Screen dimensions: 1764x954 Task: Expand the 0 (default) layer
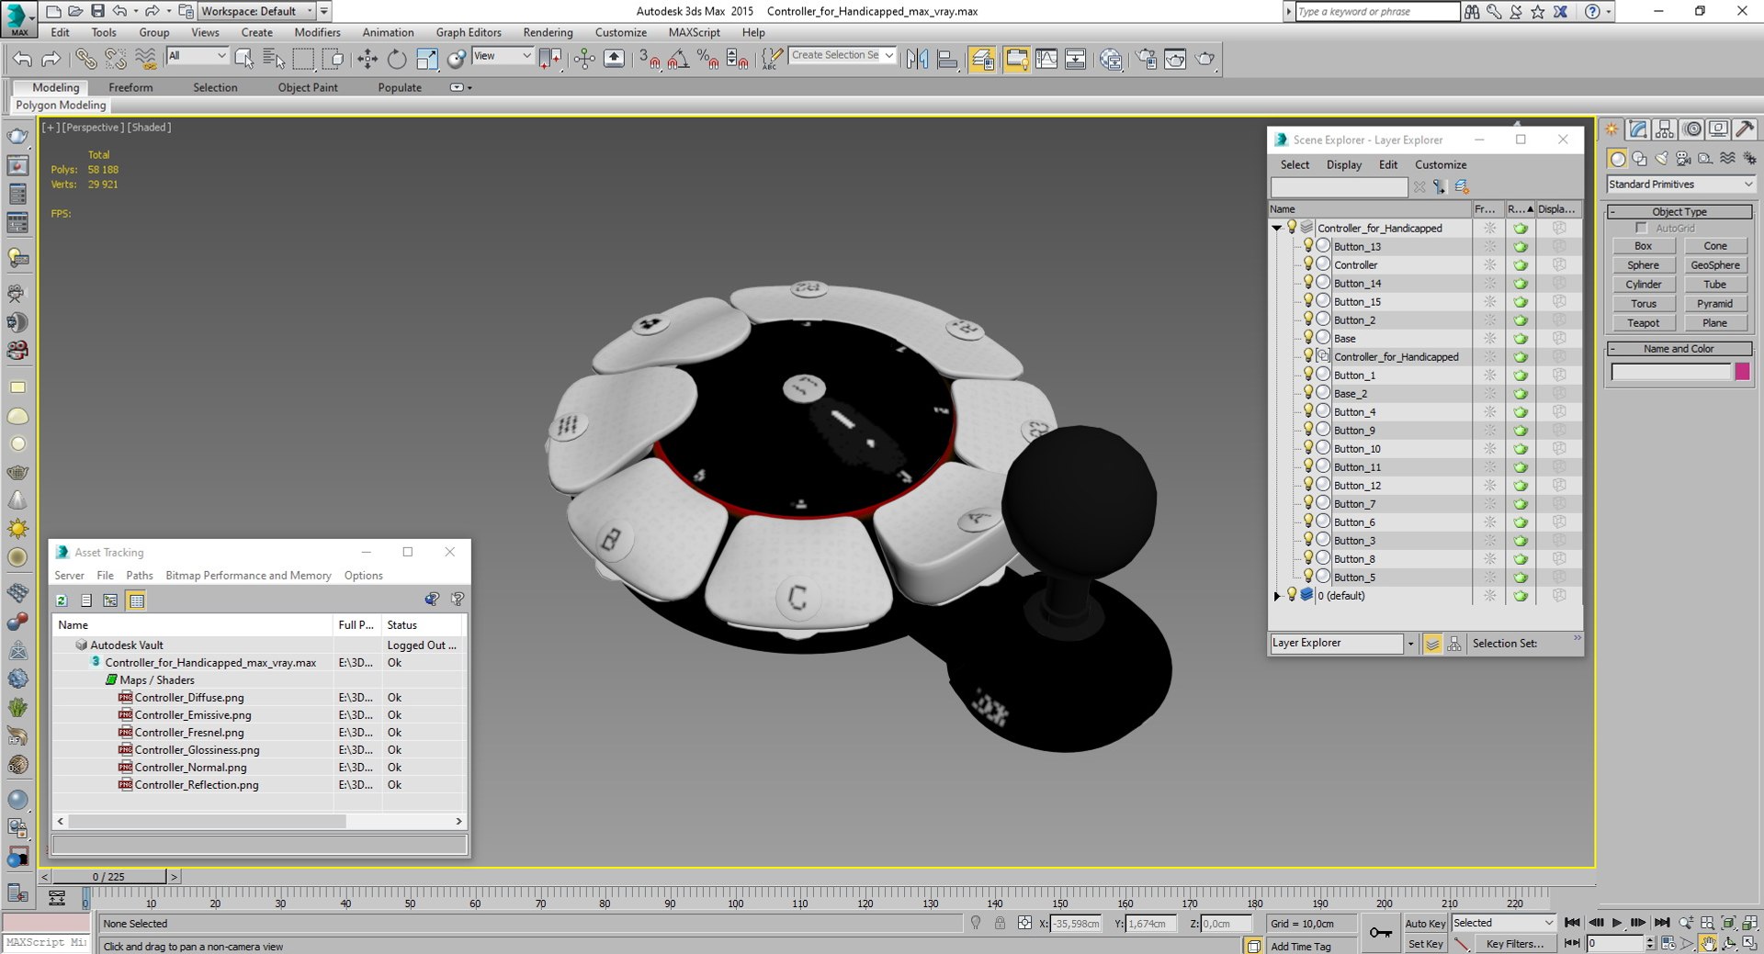[x=1276, y=596]
